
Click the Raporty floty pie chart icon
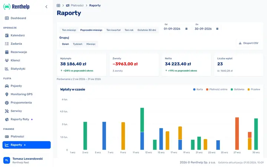coord(7,119)
